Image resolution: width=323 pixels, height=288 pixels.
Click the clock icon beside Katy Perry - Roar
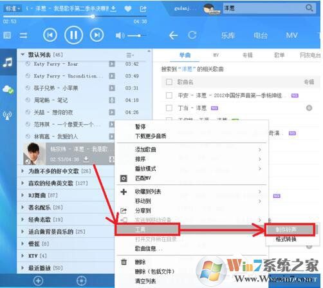[x=28, y=64]
